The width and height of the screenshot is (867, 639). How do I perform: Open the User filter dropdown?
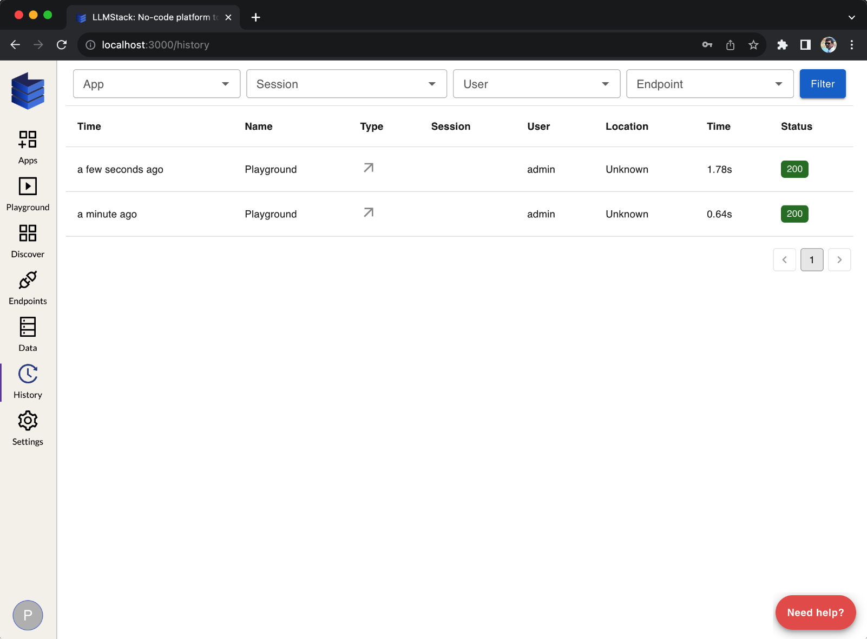pyautogui.click(x=536, y=84)
